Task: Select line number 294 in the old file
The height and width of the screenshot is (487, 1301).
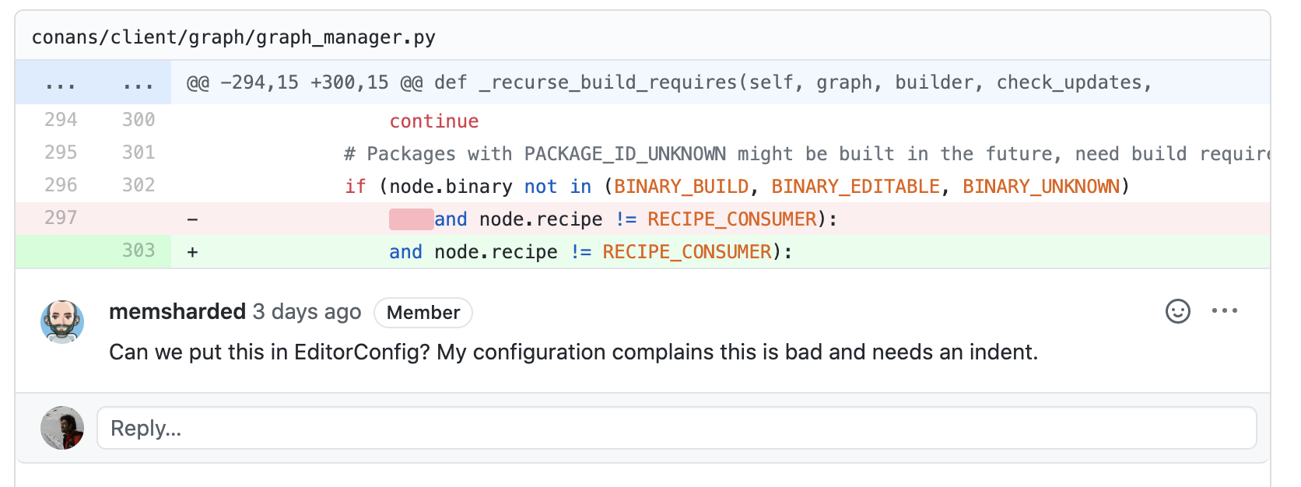Action: tap(61, 120)
